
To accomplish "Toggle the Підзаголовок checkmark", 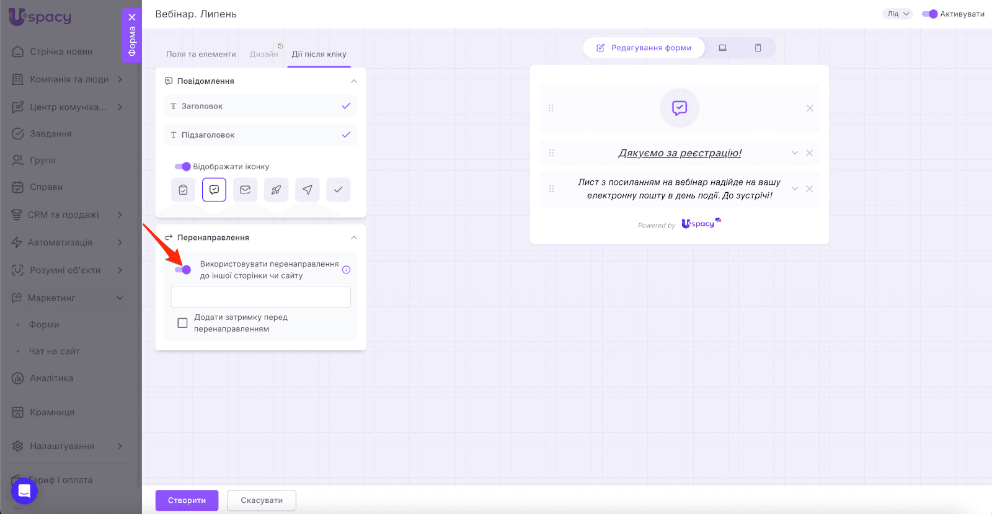I will tap(346, 135).
